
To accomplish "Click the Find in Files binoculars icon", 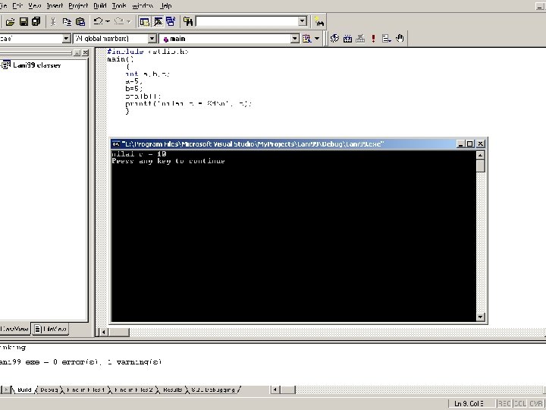I will (x=188, y=21).
